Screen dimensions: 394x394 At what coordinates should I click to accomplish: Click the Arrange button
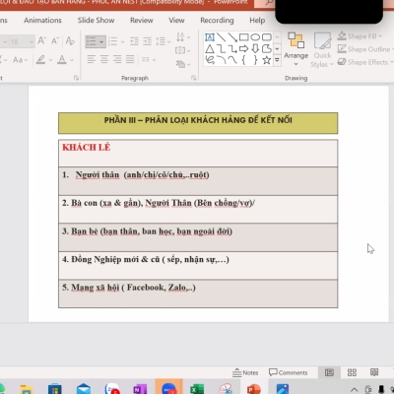point(295,48)
